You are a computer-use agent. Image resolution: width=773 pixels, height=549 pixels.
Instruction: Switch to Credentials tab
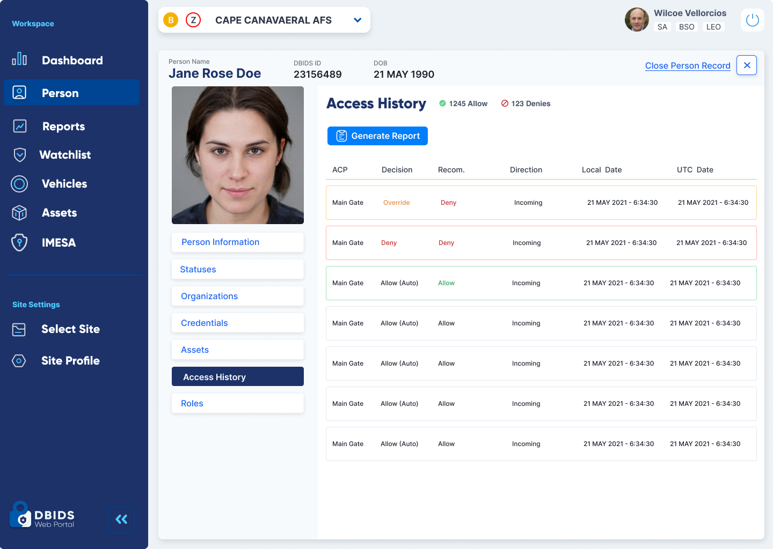tap(238, 323)
